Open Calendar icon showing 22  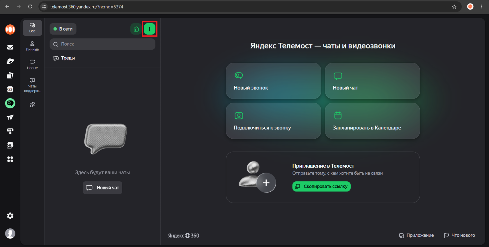coord(10,89)
